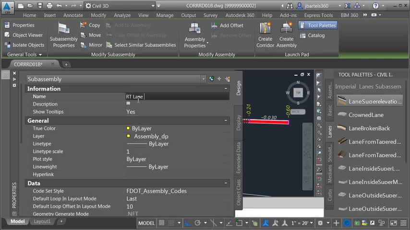Screen dimensions: 410x230
Task: Open the Catalog from Launch Pad
Action: pyautogui.click(x=312, y=35)
